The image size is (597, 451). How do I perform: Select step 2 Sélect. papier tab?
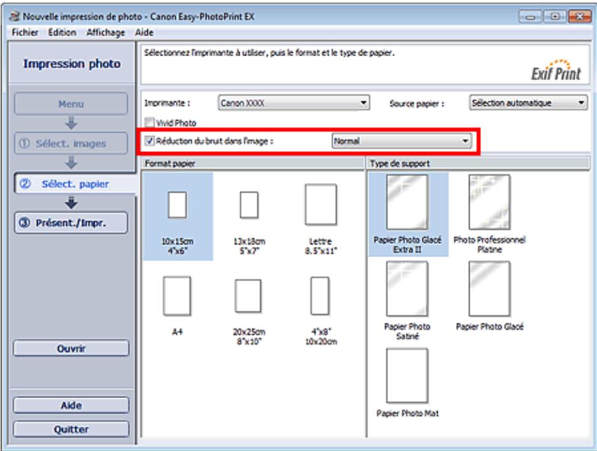(x=75, y=184)
